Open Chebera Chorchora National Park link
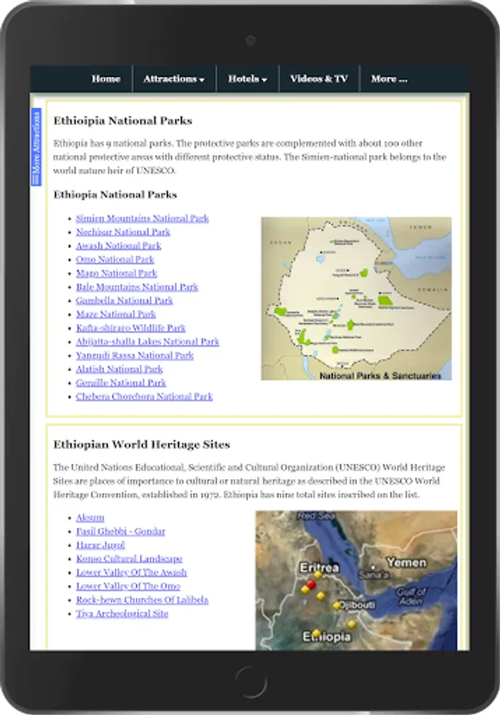Image resolution: width=500 pixels, height=715 pixels. (144, 396)
